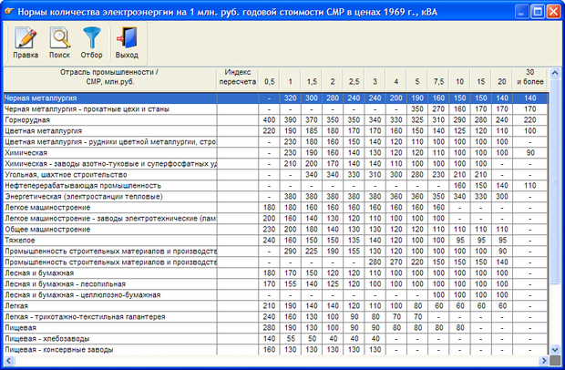Select Химическая - заводы азотно-туковые row
Image resolution: width=565 pixels, height=370 pixels.
click(275, 163)
